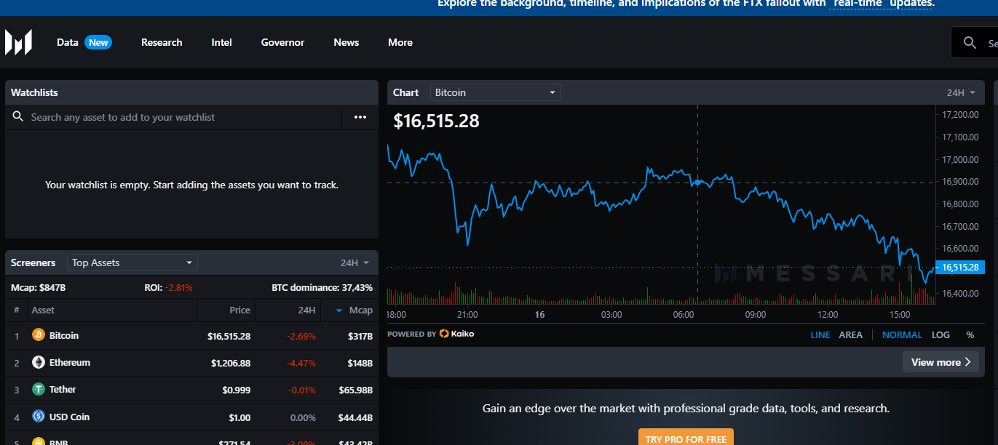Click the Messari logo icon
Image resolution: width=998 pixels, height=445 pixels.
[x=18, y=43]
